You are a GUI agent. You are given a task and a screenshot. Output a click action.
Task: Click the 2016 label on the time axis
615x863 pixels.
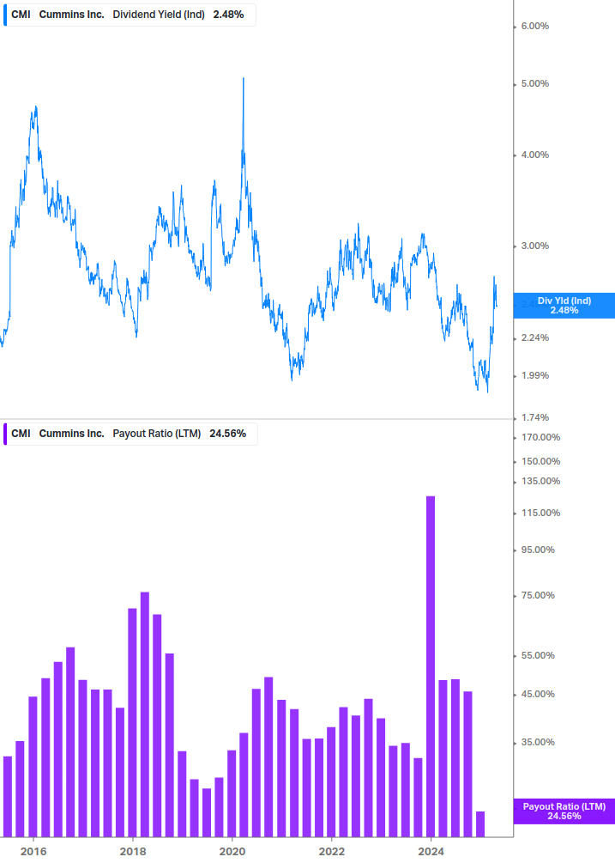pos(33,852)
